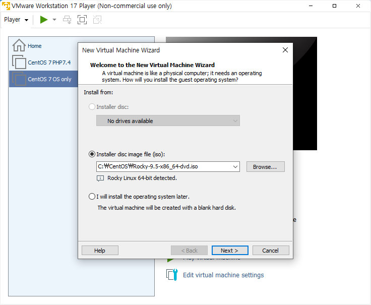This screenshot has height=305, width=371.
Task: Click the Next button in the wizard
Action: [x=230, y=251]
